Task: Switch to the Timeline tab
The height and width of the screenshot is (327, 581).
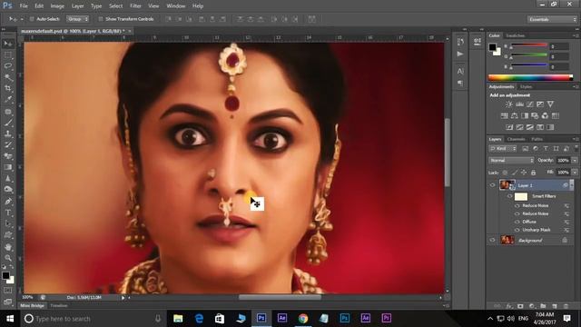Action: pyautogui.click(x=59, y=306)
